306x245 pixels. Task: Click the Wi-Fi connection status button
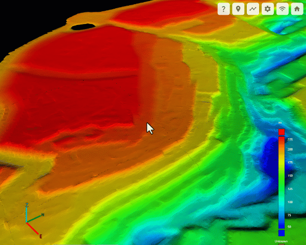point(283,9)
